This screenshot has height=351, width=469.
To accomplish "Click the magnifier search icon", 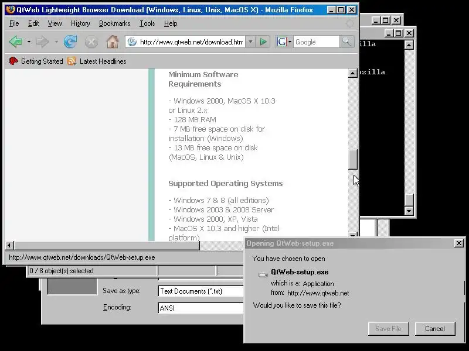I will coord(346,42).
